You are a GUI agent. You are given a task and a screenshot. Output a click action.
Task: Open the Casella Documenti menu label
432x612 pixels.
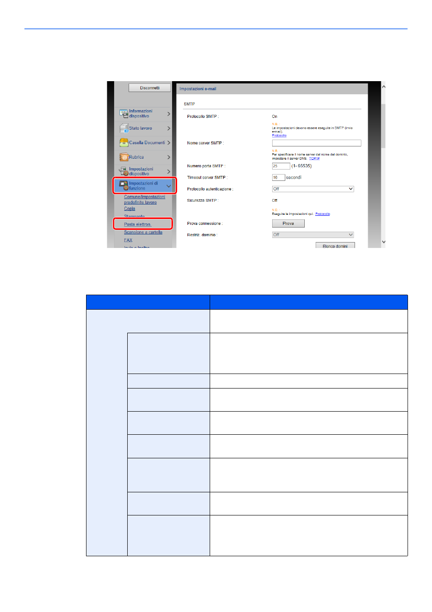pos(147,142)
